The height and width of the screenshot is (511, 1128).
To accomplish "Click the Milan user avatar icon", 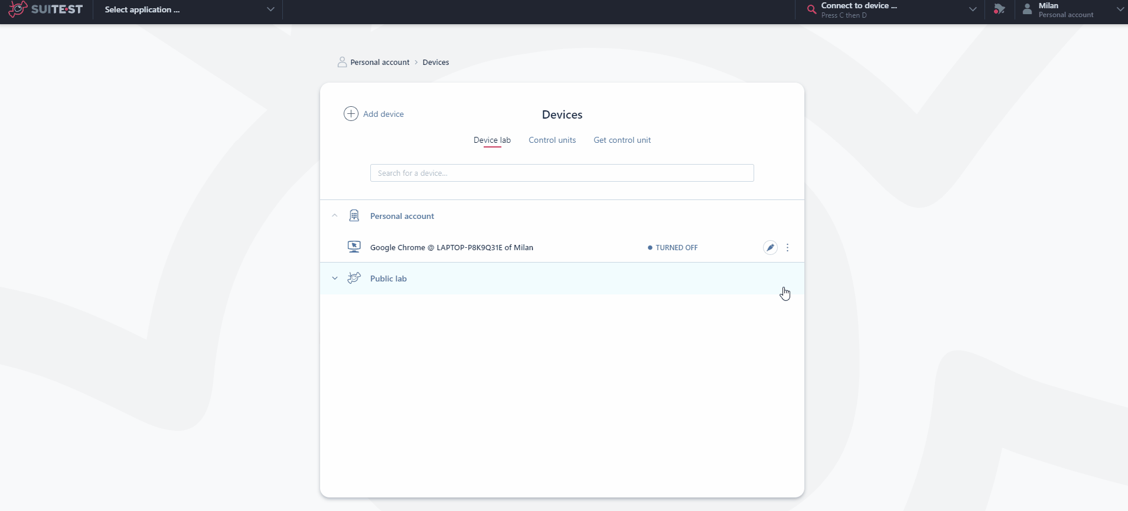I will tap(1028, 9).
